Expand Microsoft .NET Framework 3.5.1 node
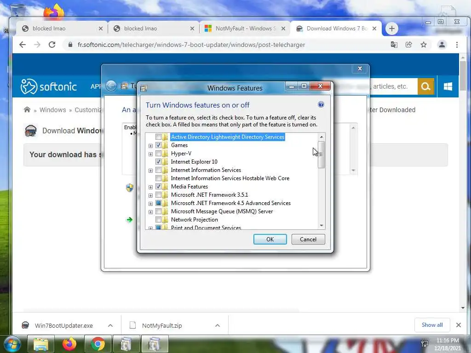Screen dimensions: 471x353 click(x=150, y=195)
